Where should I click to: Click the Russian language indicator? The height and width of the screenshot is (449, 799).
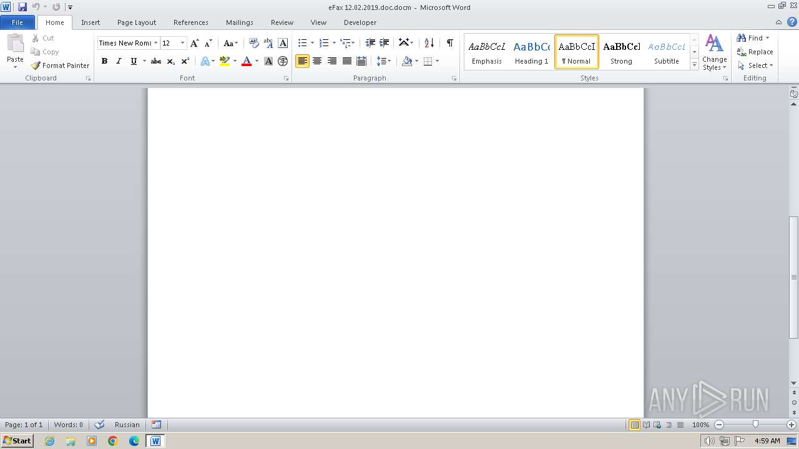pos(127,425)
